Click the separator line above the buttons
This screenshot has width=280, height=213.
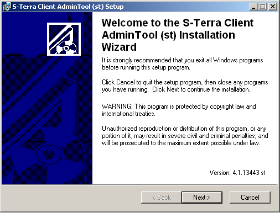[x=139, y=185]
